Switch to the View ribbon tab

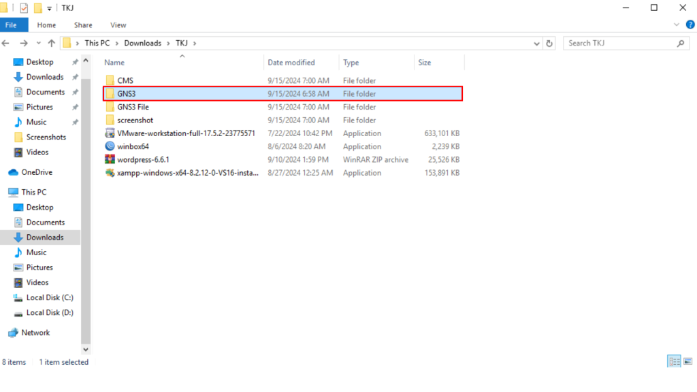[x=118, y=25]
